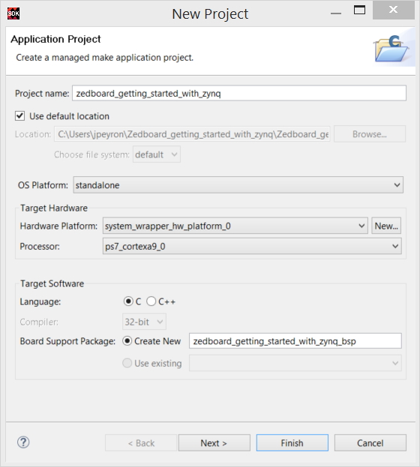The image size is (420, 467).
Task: Click the 'Create a managed make application project.' text
Action: point(105,58)
